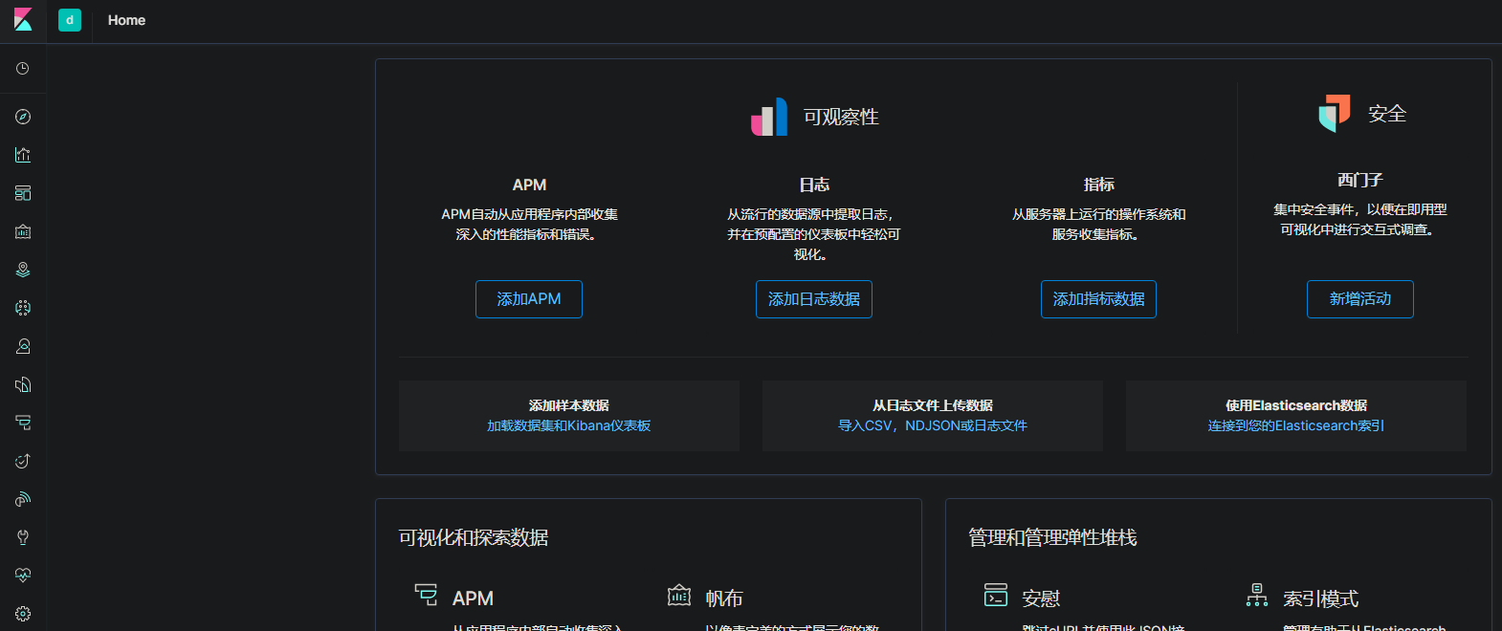
Task: Open Visualize chart icon in sidebar
Action: pos(23,155)
